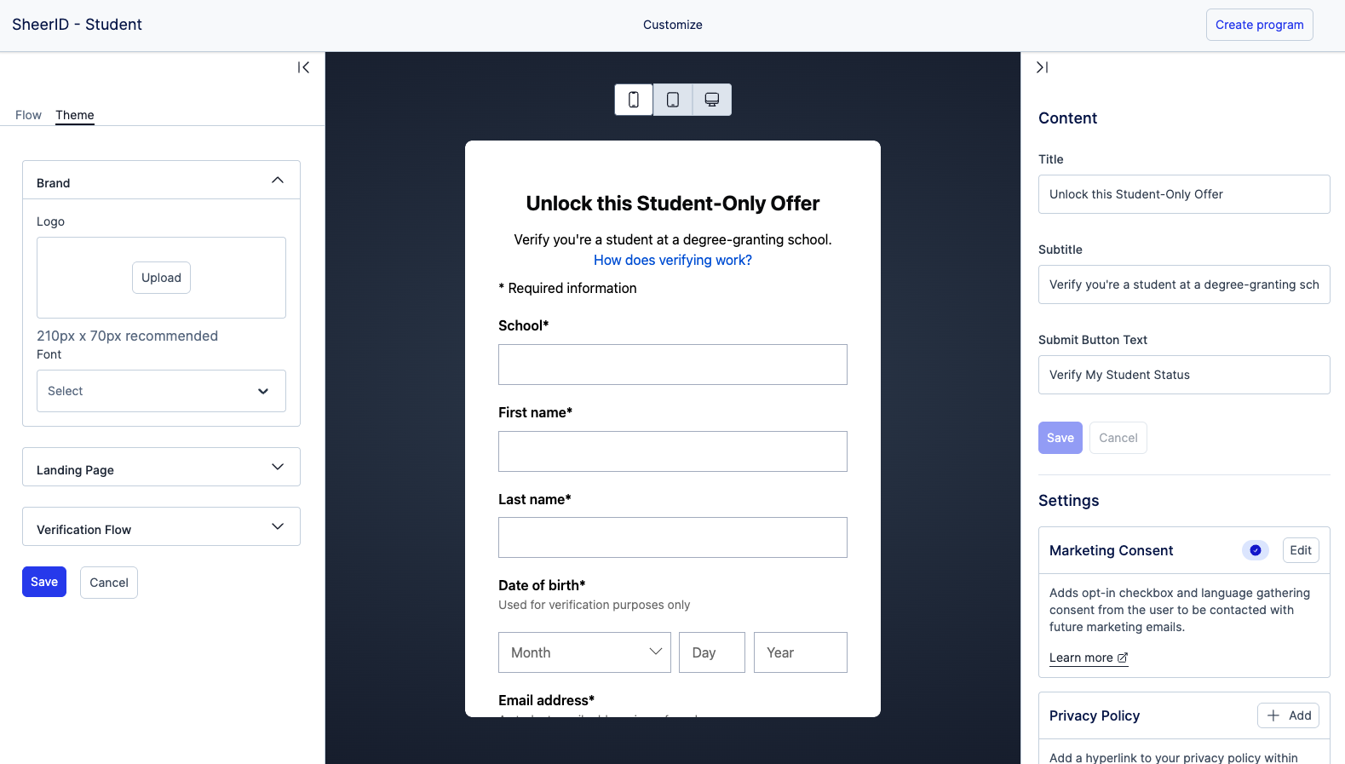This screenshot has height=764, width=1345.
Task: Open the Font select dropdown
Action: [x=161, y=391]
